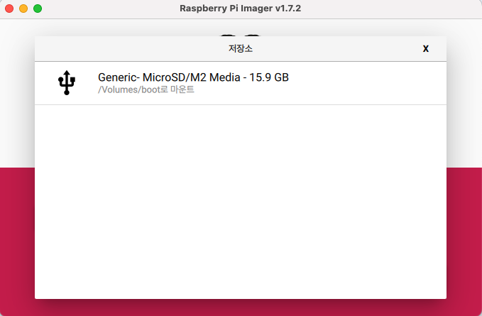Click the Raspberry logo peeking above the dialog
This screenshot has height=316, width=482.
241,36
